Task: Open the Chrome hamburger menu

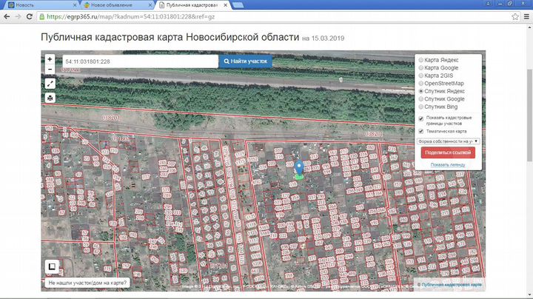Action: click(x=525, y=16)
